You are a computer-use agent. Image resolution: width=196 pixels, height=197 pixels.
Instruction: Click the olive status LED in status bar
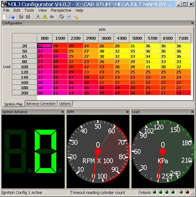click(x=181, y=192)
